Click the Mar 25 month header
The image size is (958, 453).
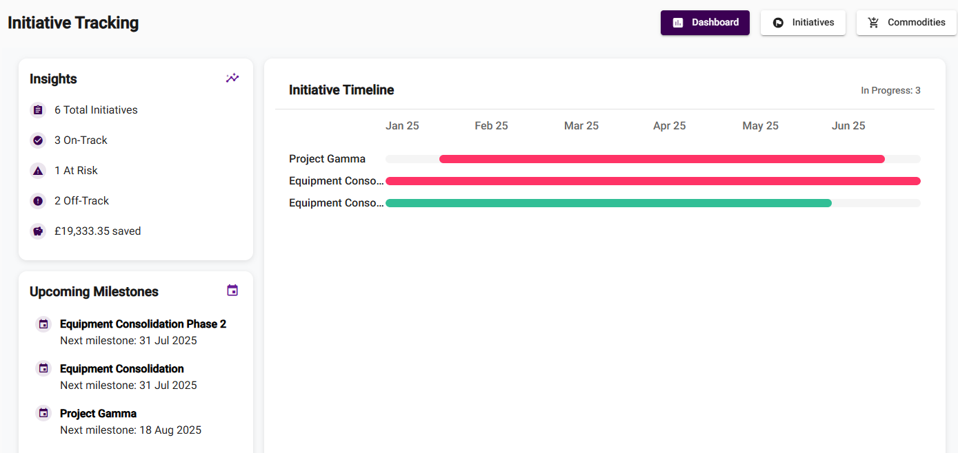coord(581,126)
